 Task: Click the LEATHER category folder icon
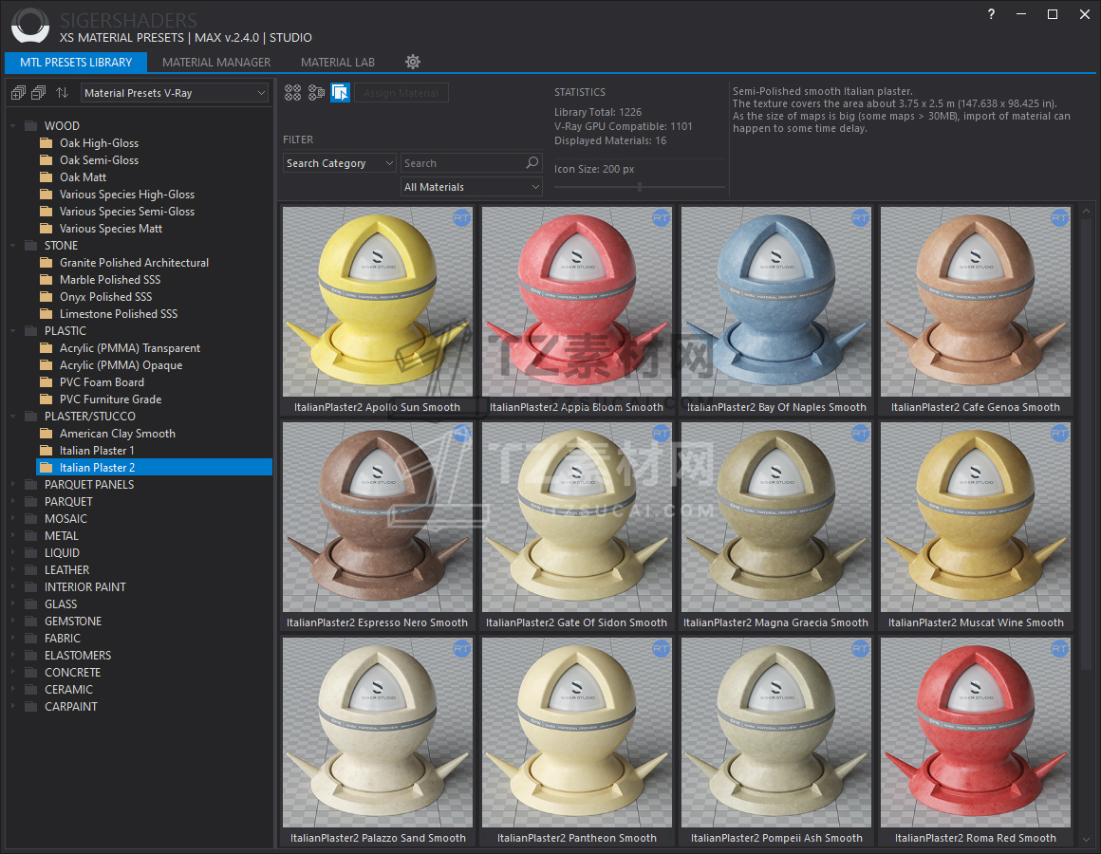(31, 569)
